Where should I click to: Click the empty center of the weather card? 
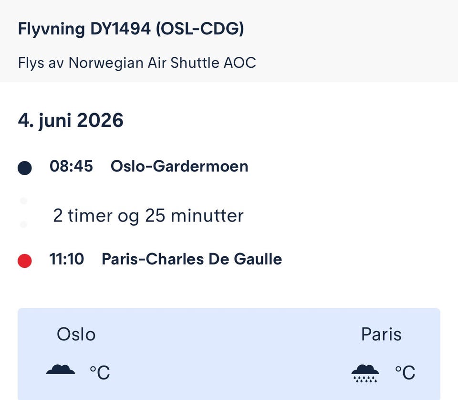coord(229,354)
